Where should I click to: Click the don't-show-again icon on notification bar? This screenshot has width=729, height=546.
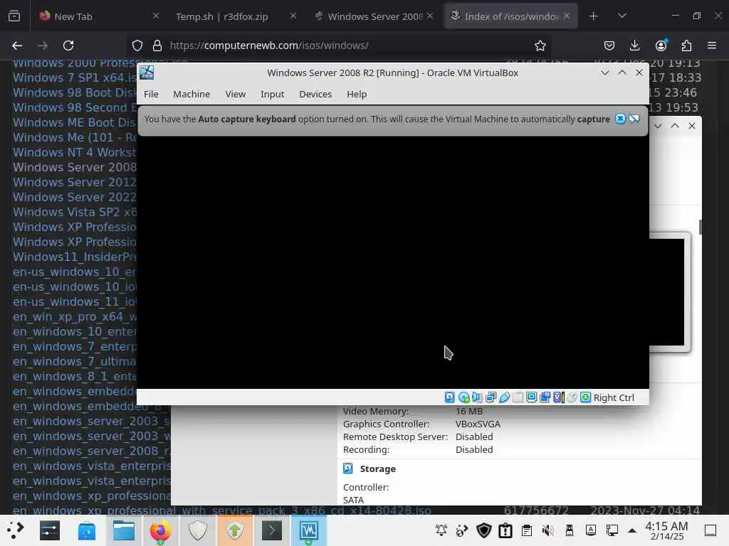pos(634,119)
